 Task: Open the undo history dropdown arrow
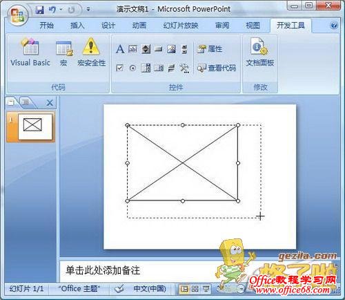(61, 10)
